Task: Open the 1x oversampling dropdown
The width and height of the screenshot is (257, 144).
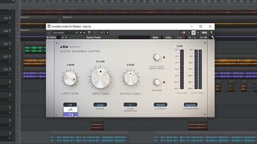Action: point(130,105)
